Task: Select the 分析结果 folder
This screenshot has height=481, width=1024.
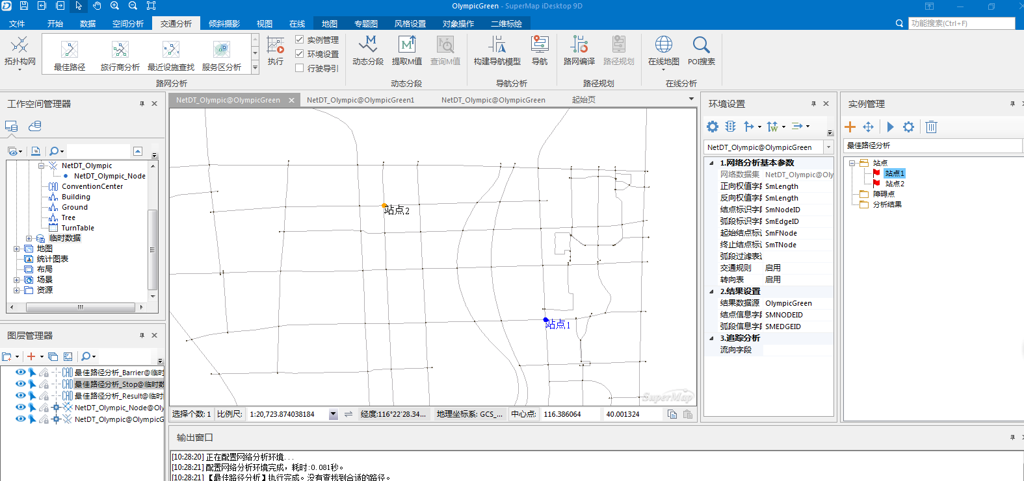Action: tap(887, 204)
